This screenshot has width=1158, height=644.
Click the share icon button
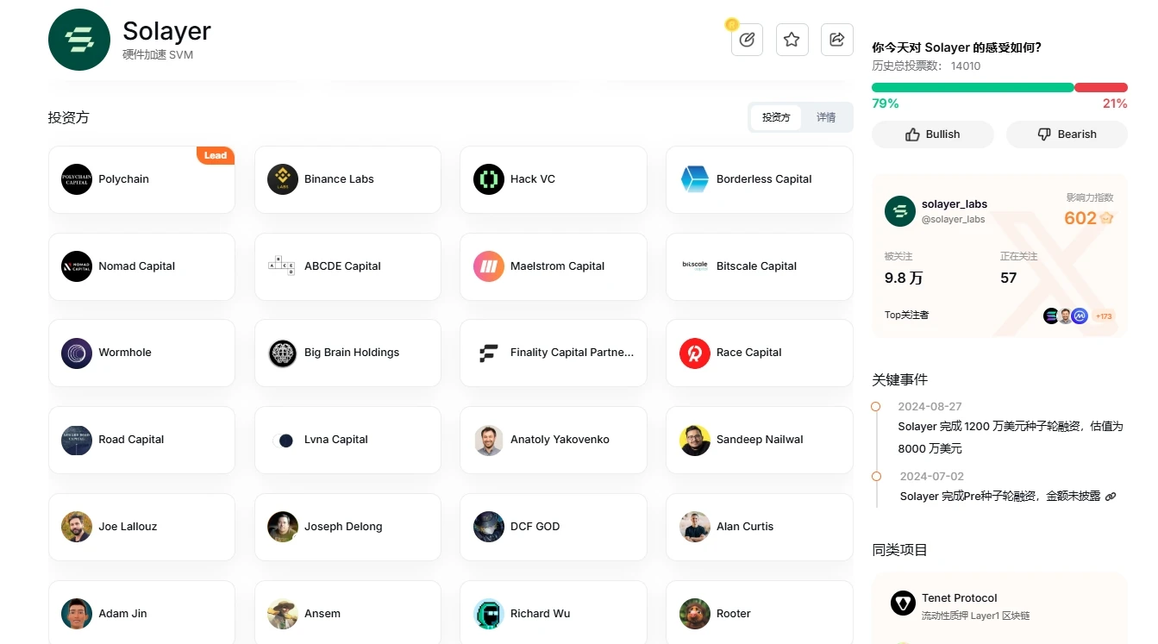[836, 40]
